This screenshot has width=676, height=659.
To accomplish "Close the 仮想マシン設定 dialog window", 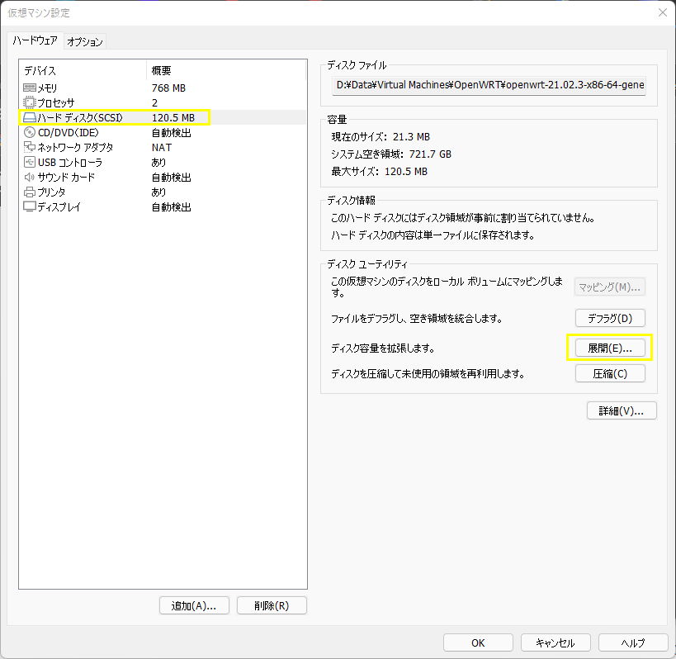I will [663, 12].
